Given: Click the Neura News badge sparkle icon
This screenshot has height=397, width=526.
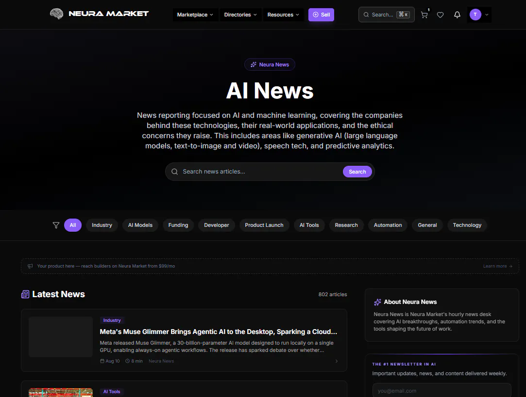Looking at the screenshot, I should [253, 64].
